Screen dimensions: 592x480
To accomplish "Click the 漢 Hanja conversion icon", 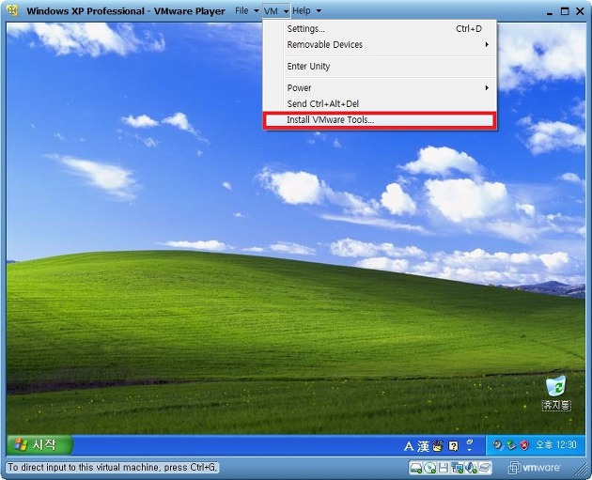I will [x=423, y=446].
